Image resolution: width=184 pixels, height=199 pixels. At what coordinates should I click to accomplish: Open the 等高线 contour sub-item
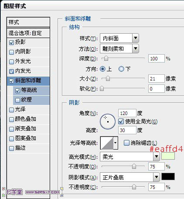[31, 91]
